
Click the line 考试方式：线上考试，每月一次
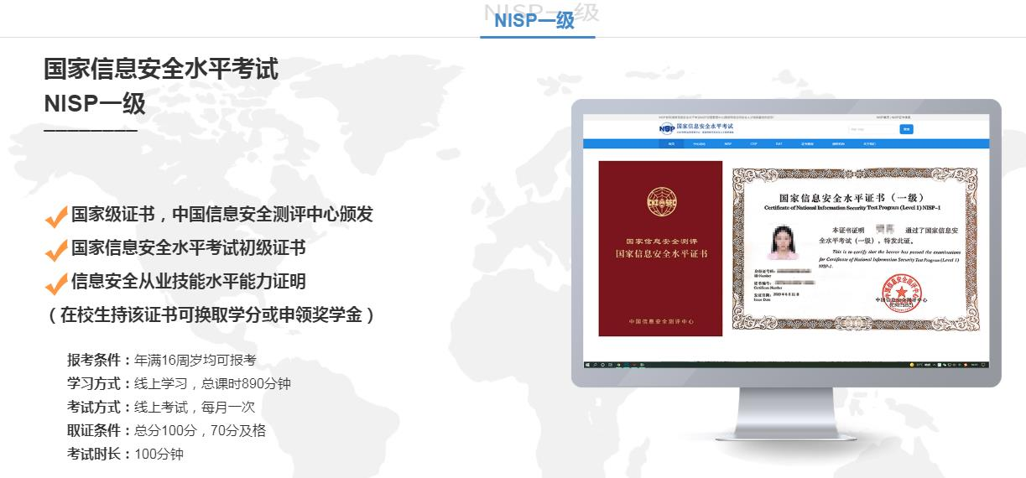point(161,407)
